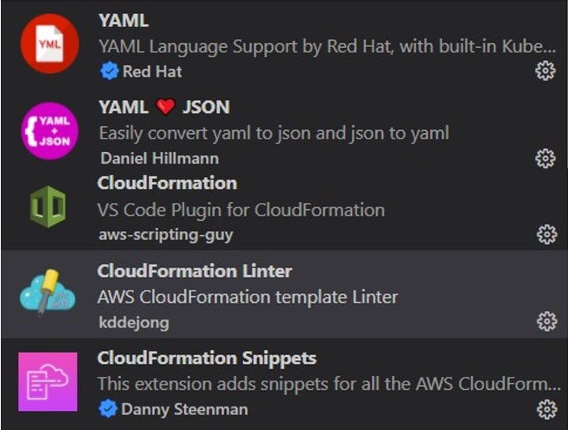Click the aws-scripting-guy publisher name
This screenshot has width=568, height=430.
(166, 235)
